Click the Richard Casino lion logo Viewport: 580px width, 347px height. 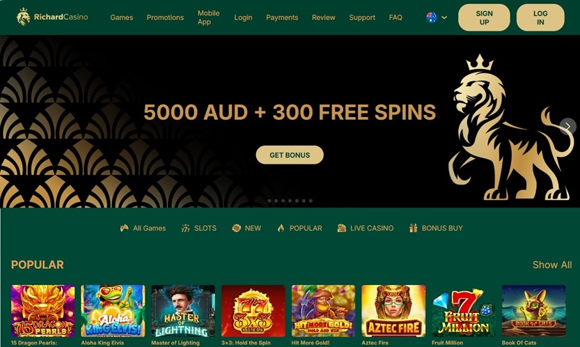23,17
